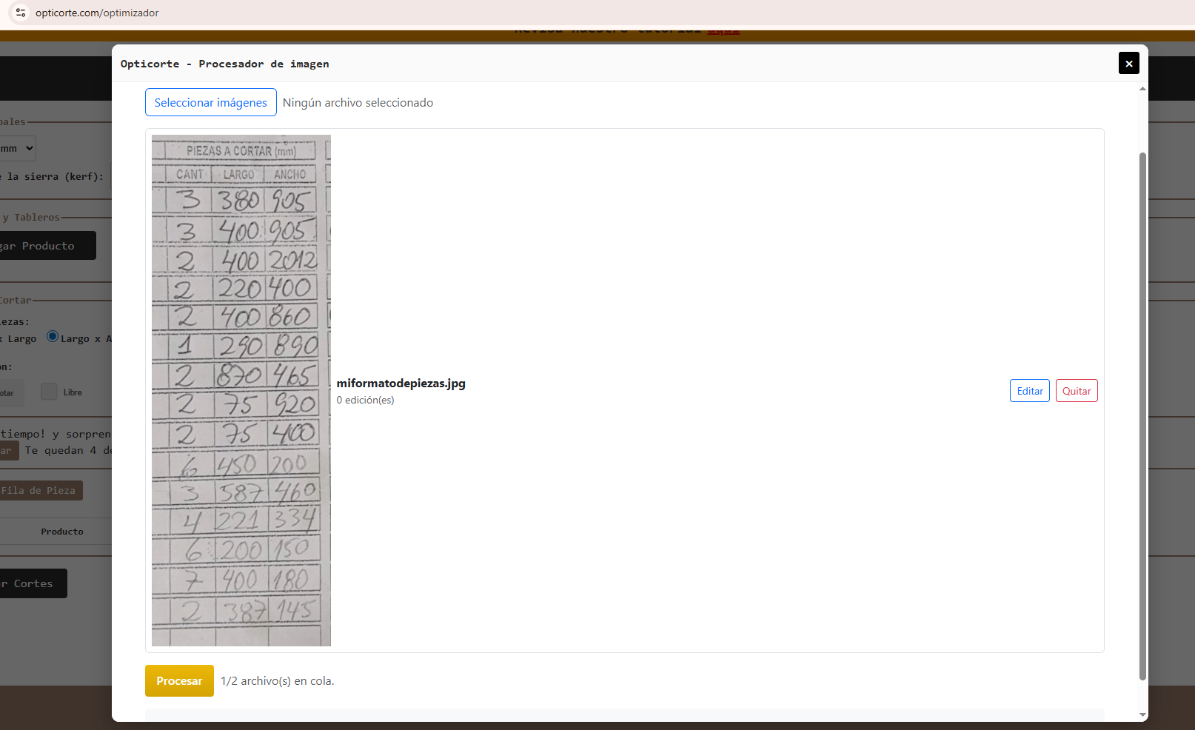Screen dimensions: 1195x730
Task: Remove miformatodepiezas.jpg with Quitar
Action: pyautogui.click(x=1076, y=391)
